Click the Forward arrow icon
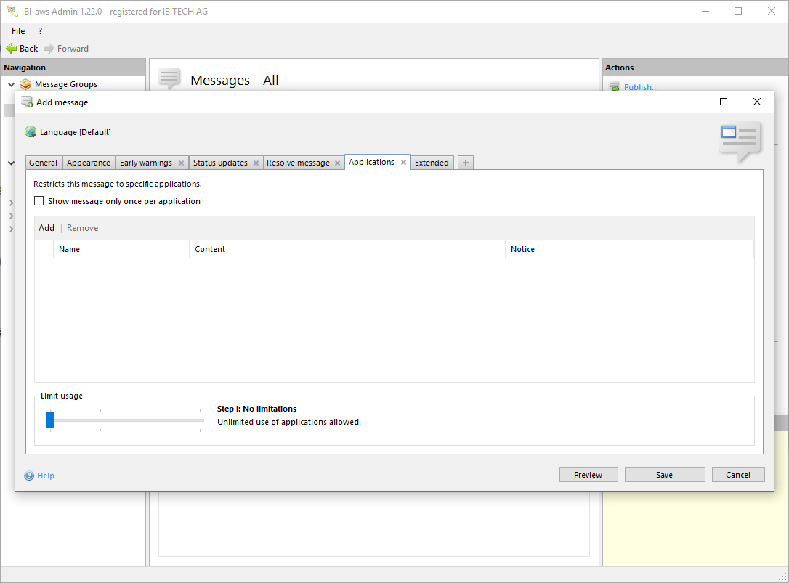 [49, 49]
